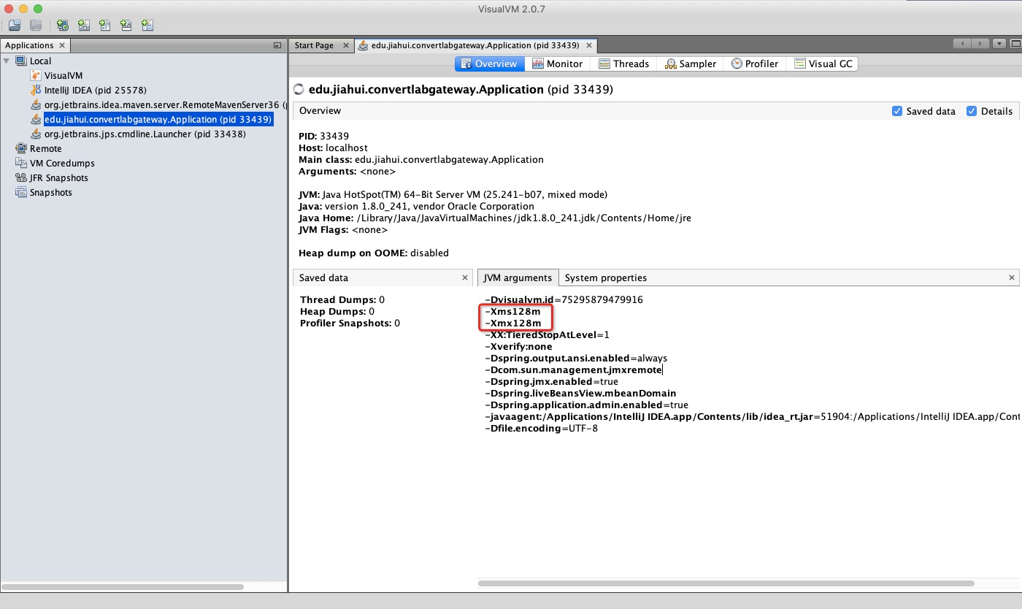This screenshot has height=609, width=1022.
Task: Click the -Dfile.encoding=UTF-8 argument
Action: [541, 428]
